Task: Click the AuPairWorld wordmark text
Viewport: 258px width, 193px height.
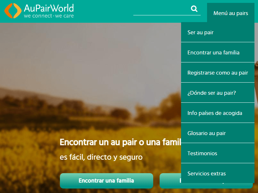Action: 49,8
